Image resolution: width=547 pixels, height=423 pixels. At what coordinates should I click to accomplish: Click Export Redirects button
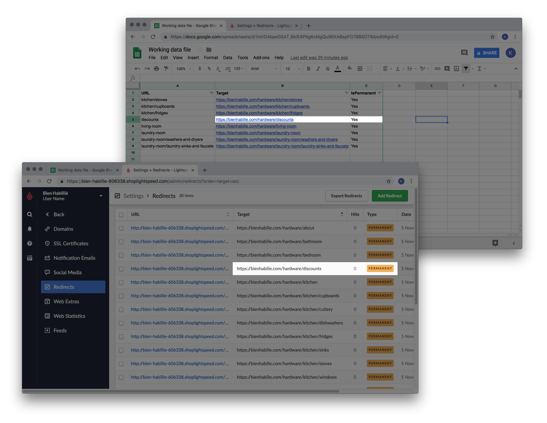tap(347, 196)
